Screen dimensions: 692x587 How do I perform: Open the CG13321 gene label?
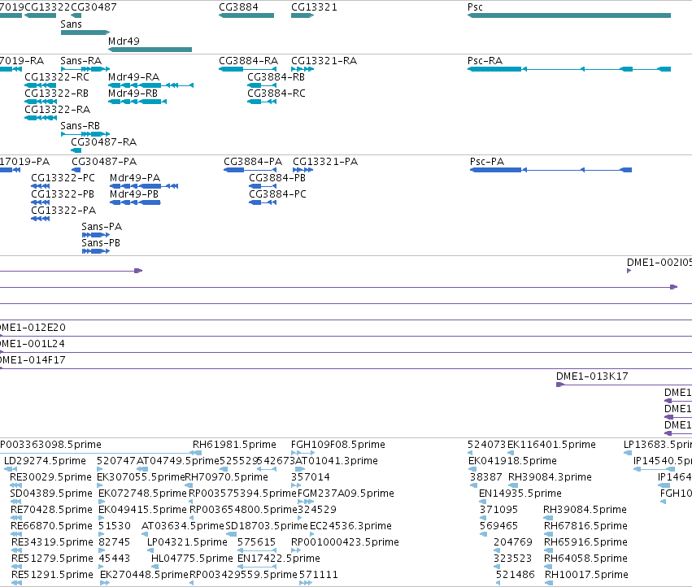click(x=314, y=7)
